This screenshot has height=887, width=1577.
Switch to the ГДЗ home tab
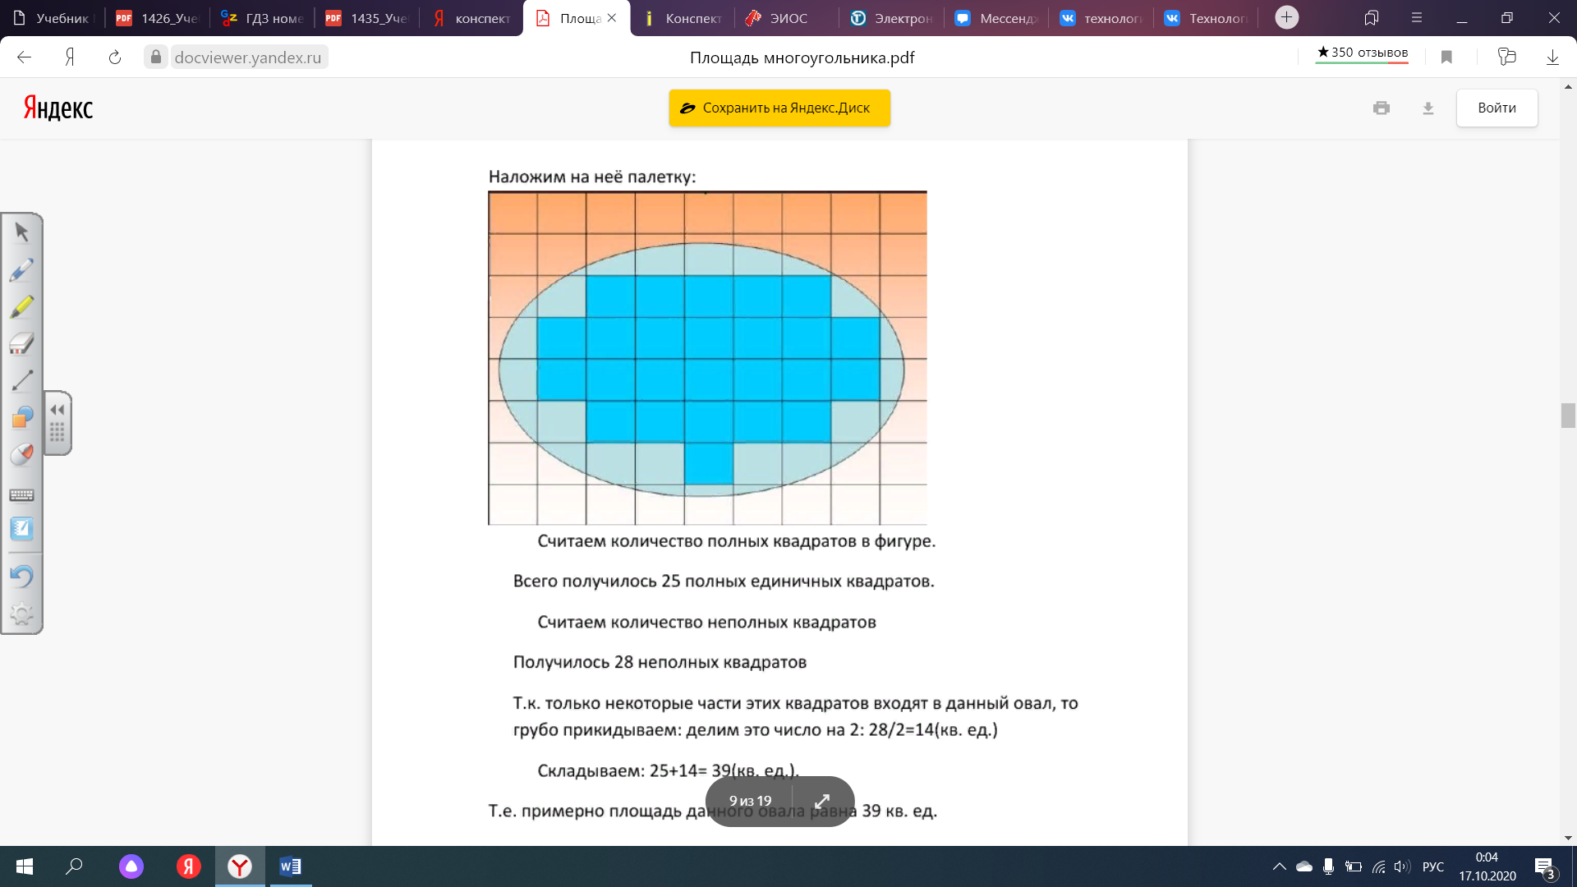pos(262,18)
